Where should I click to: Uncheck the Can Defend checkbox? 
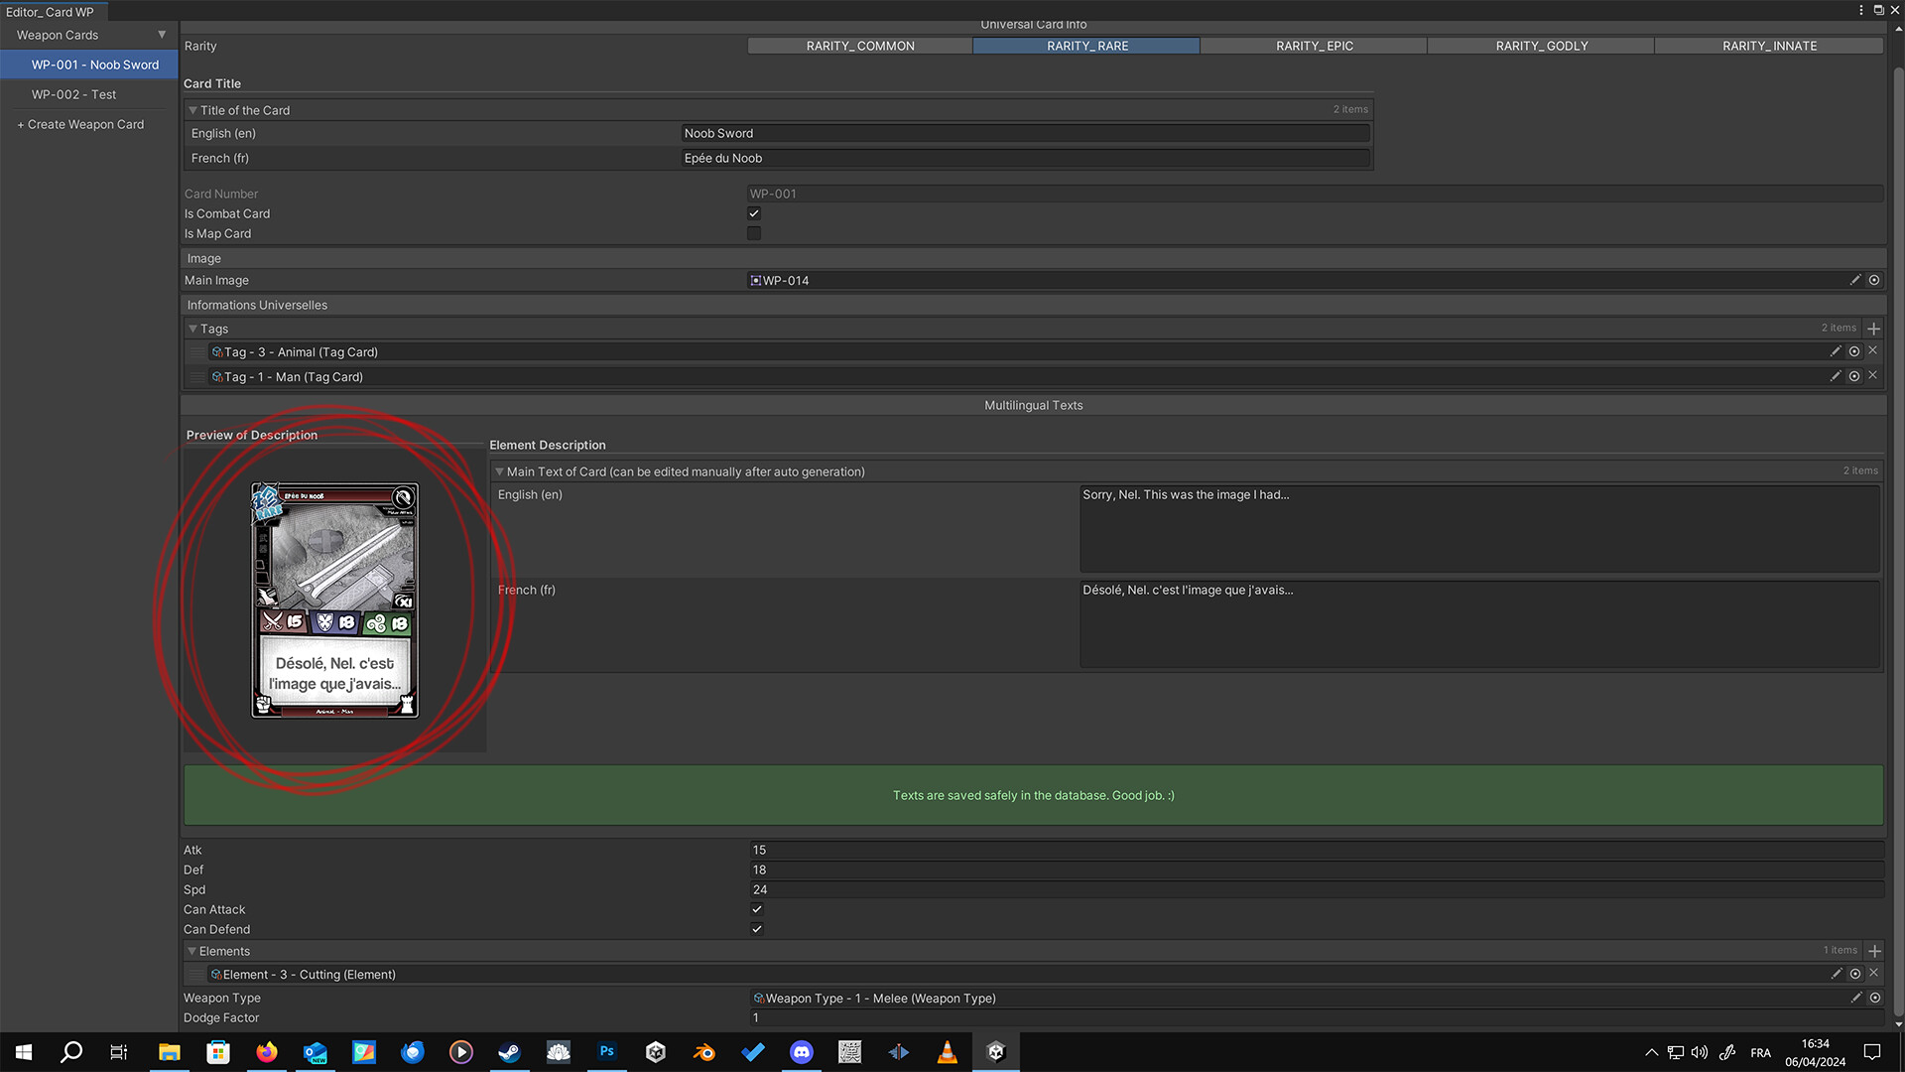pyautogui.click(x=756, y=929)
